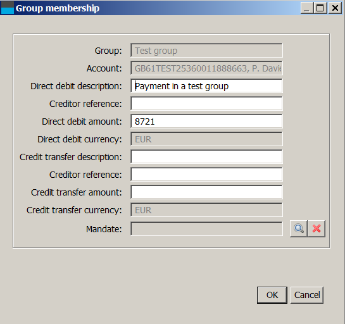Viewport: 345px width, 324px height.
Task: Click the Credit transfer description field
Action: click(206, 157)
